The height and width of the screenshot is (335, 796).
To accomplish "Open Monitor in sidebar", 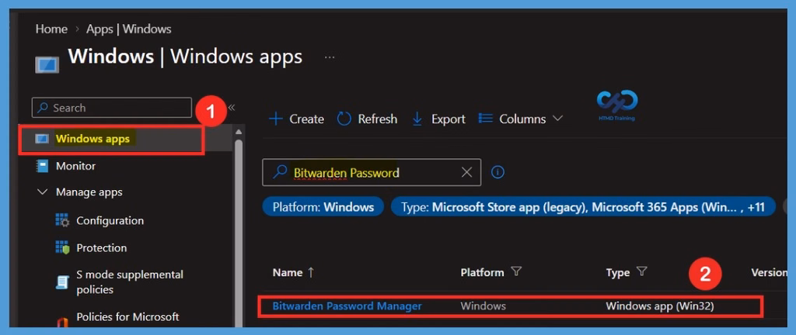I will point(75,166).
